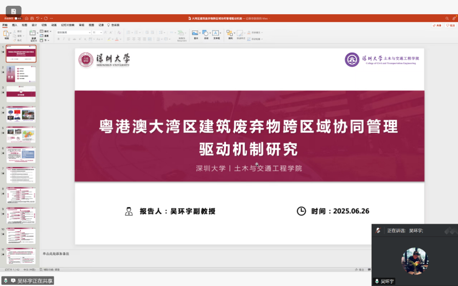The width and height of the screenshot is (458, 286).
Task: Toggle underline formatting
Action: pyautogui.click(x=69, y=39)
